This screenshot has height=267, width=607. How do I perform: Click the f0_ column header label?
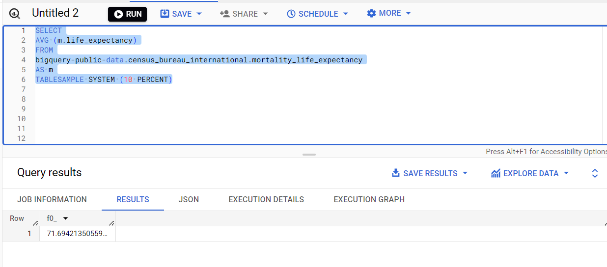(x=52, y=218)
